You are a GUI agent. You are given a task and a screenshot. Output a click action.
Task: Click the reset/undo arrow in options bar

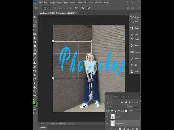pos(76,8)
